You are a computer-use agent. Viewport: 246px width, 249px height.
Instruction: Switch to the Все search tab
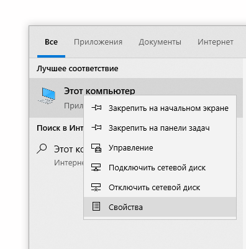[x=51, y=42]
